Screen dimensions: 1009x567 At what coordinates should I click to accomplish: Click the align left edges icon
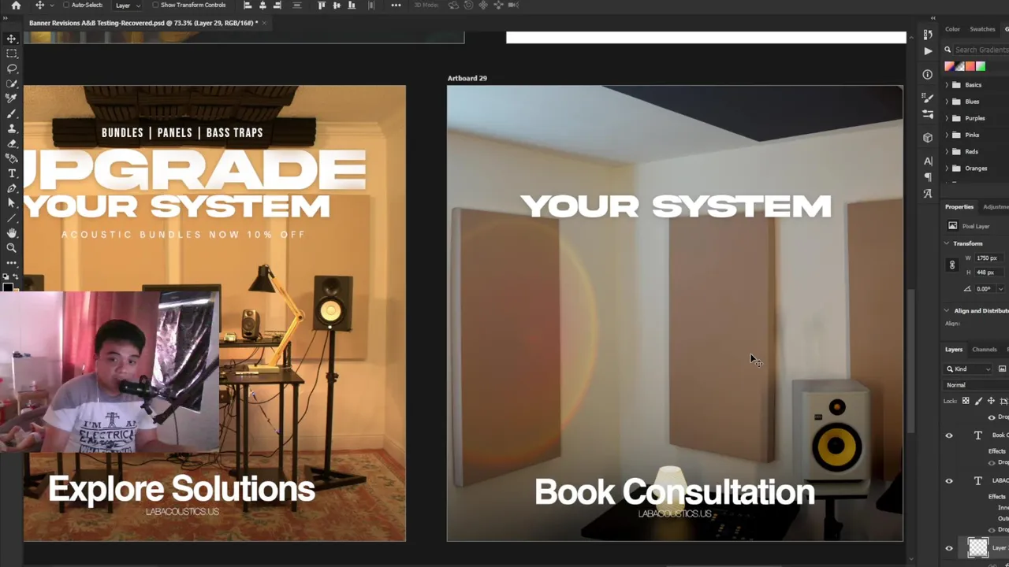pos(247,6)
